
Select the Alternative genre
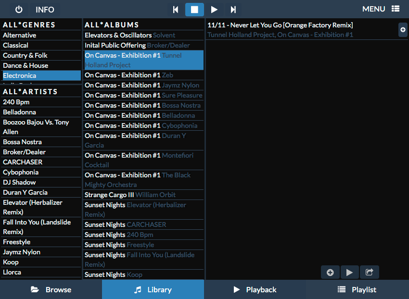41,35
